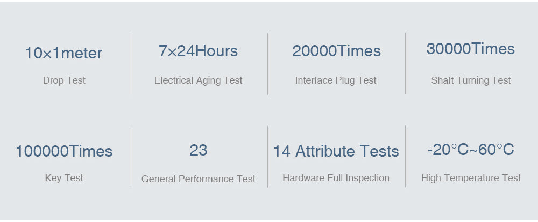Viewport: 538px width, 222px height.
Task: Click the "7×24Hours" heading text
Action: coord(198,51)
